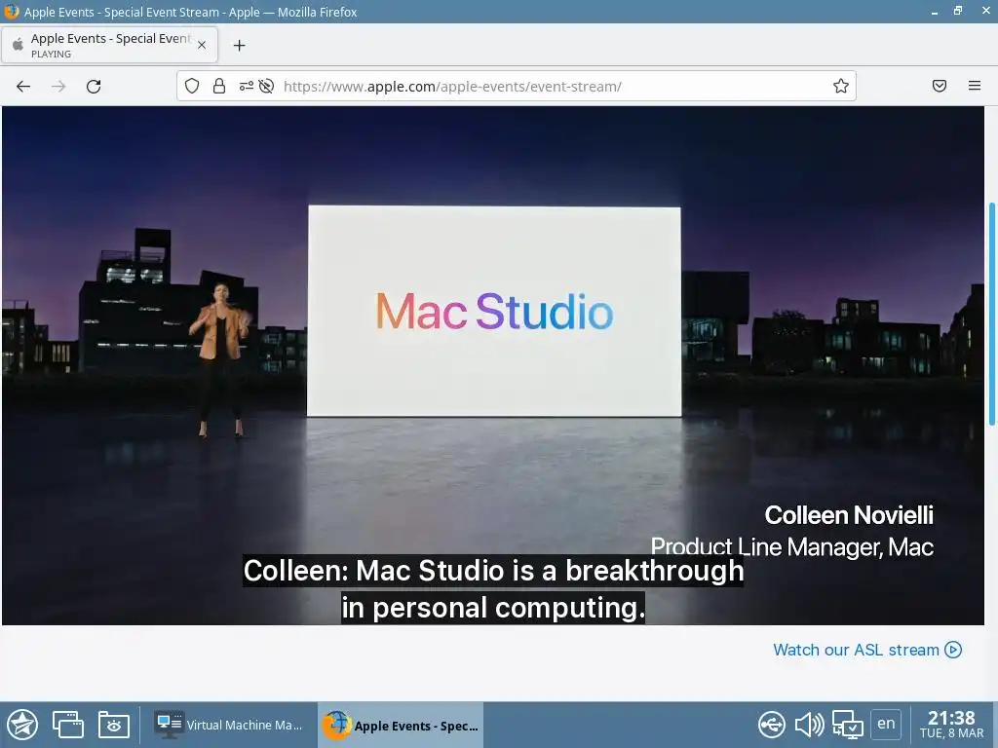Viewport: 998px width, 748px height.
Task: Open the volume speaker tray icon
Action: pos(809,725)
